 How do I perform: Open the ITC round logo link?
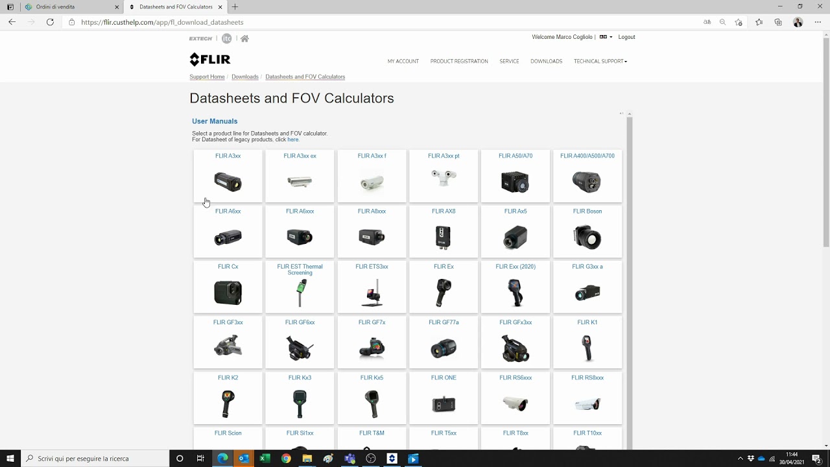(x=226, y=38)
